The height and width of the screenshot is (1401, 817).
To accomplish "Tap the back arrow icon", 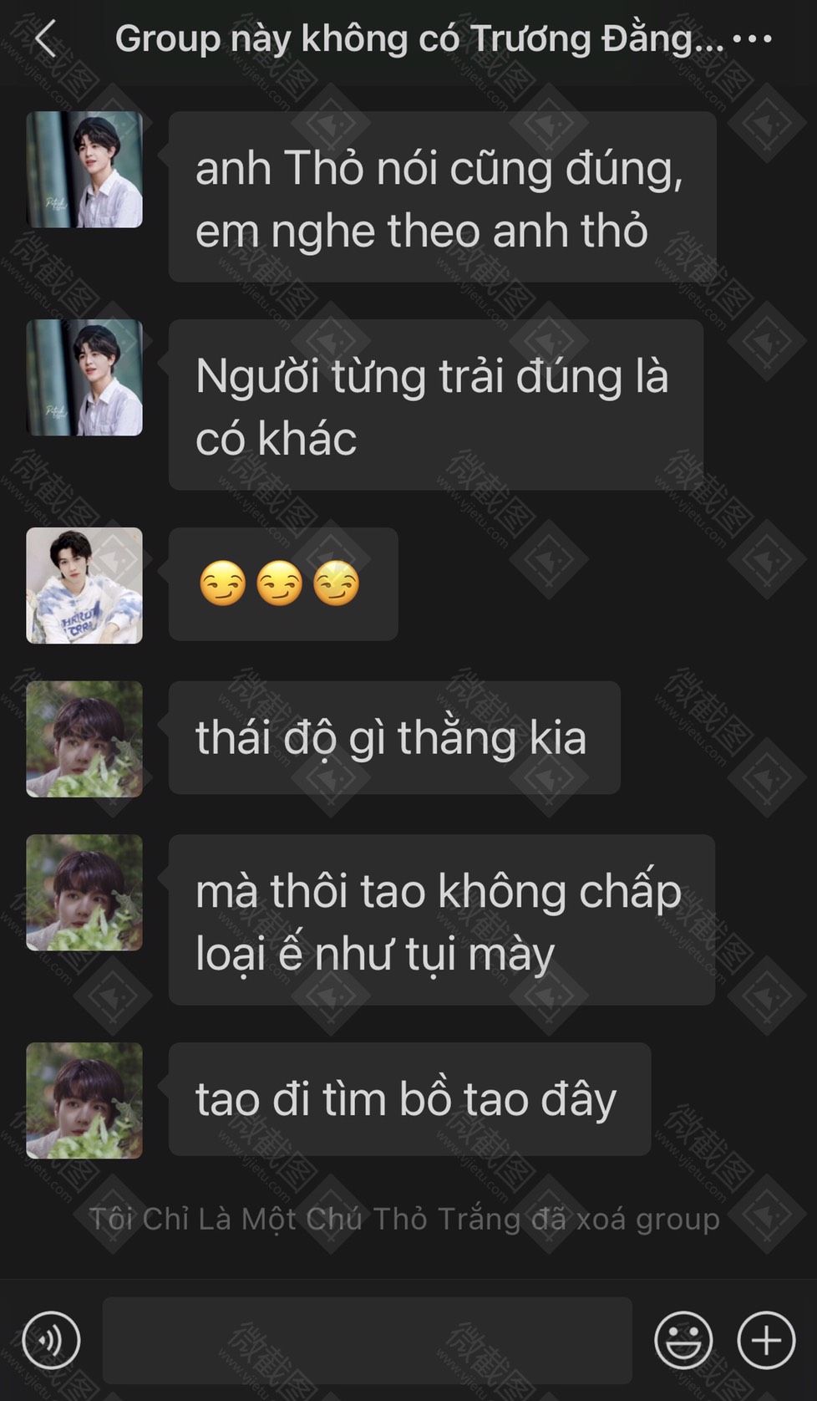I will (46, 39).
